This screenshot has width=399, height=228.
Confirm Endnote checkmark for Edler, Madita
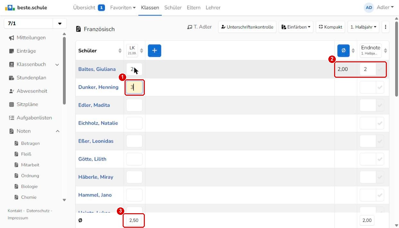pos(380,105)
